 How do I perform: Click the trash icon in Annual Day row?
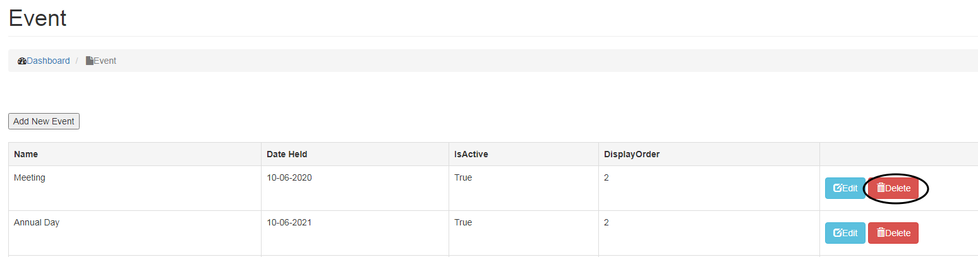tap(881, 233)
